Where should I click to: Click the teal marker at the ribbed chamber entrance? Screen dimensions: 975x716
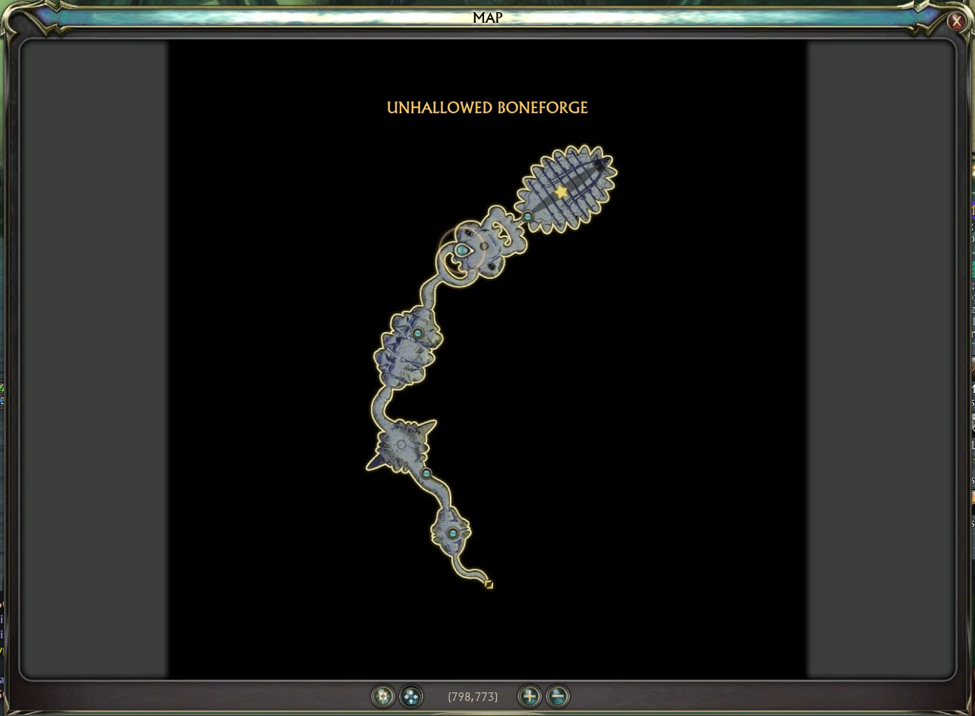pos(528,217)
